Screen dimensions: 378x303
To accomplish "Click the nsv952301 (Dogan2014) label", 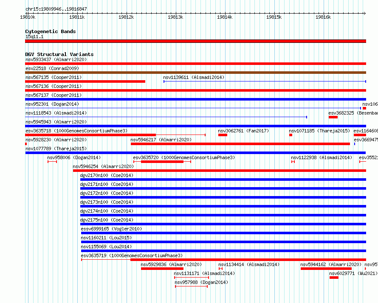I will [x=52, y=104].
